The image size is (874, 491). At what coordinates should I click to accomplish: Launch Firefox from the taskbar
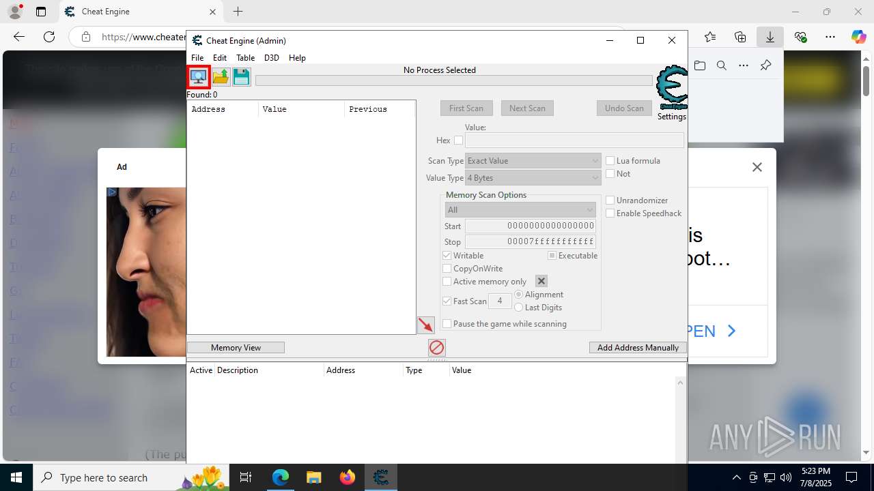(x=348, y=477)
